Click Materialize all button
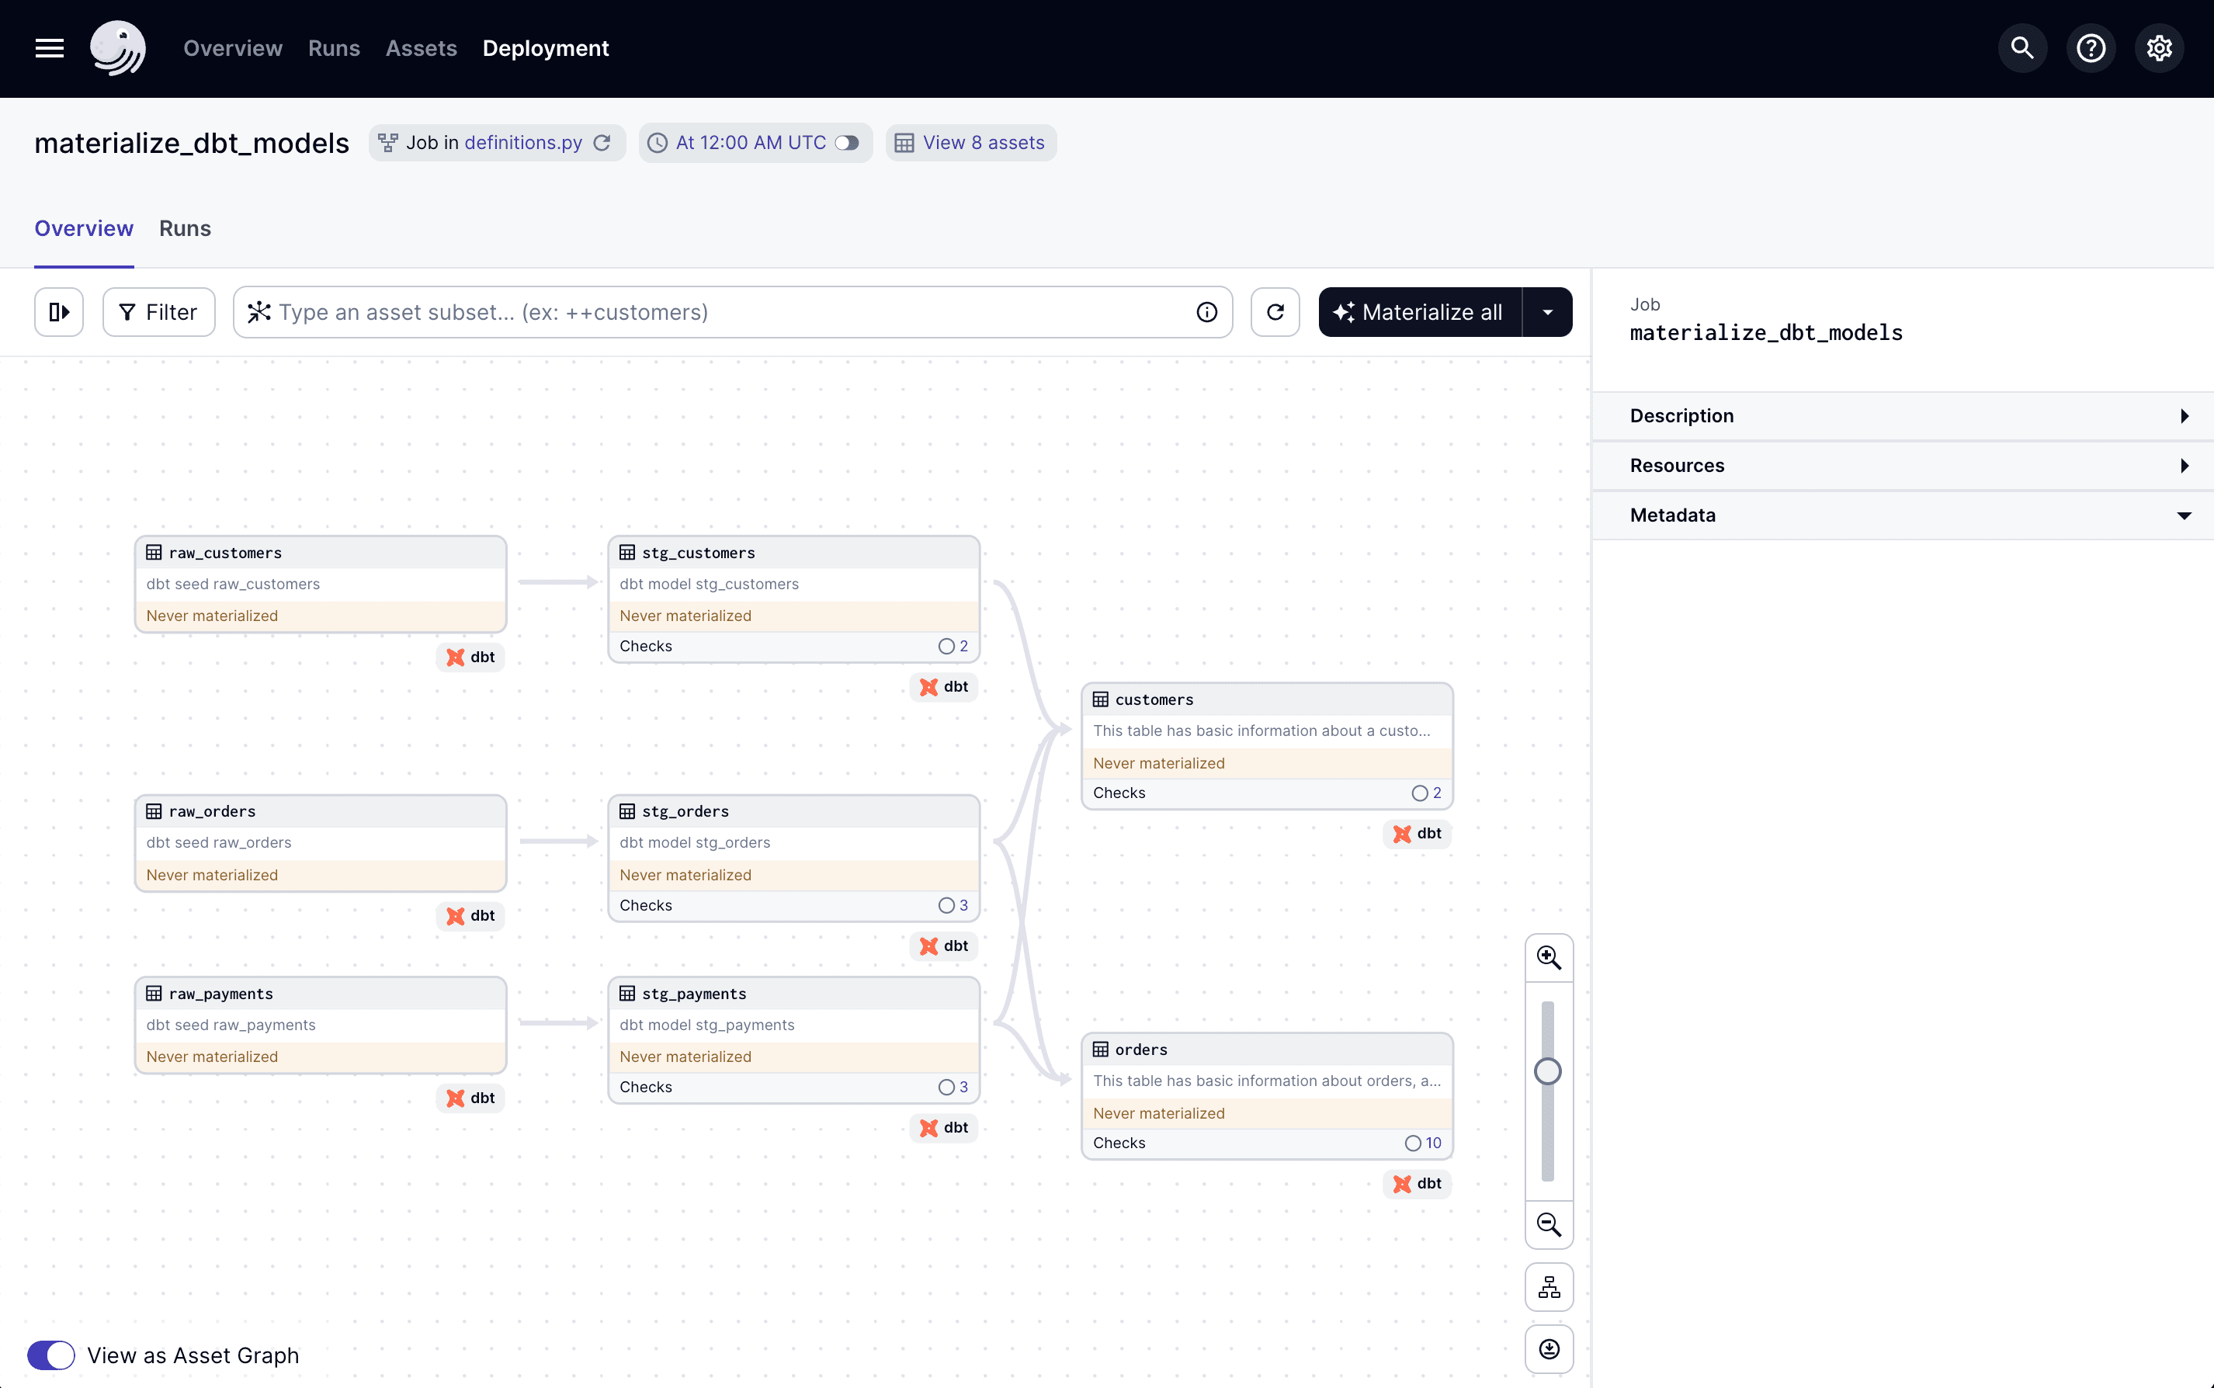2214x1388 pixels. [x=1420, y=312]
